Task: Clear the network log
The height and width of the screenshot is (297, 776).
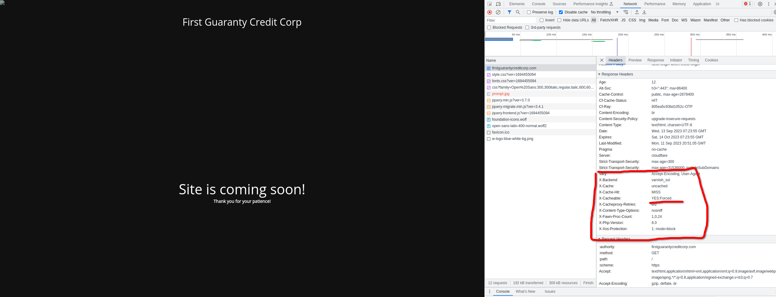Action: (498, 12)
